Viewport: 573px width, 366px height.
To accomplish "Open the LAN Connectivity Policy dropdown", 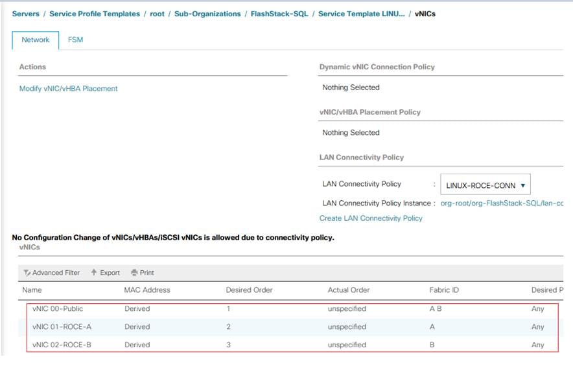I will (485, 185).
